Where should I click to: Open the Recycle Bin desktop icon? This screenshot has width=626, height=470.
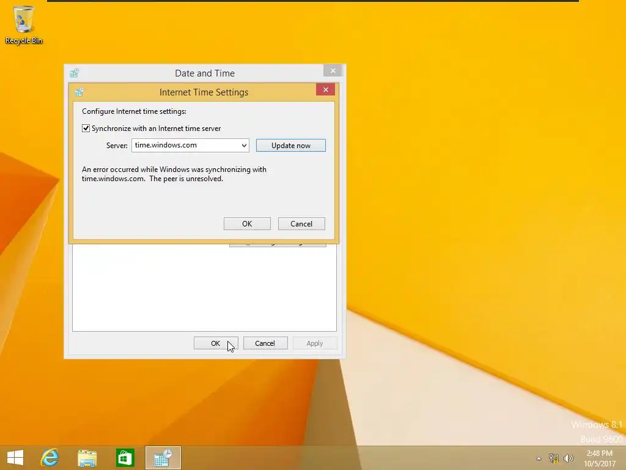24,24
